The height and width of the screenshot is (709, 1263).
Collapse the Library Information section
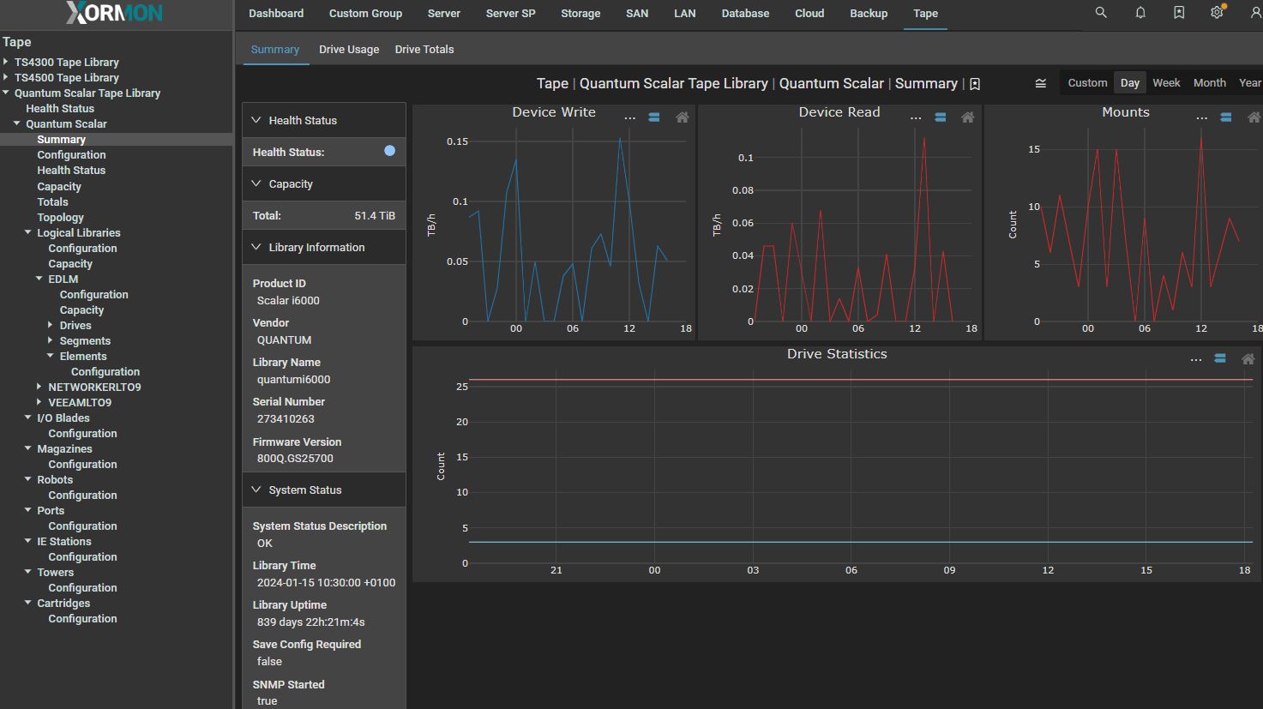pyautogui.click(x=324, y=247)
